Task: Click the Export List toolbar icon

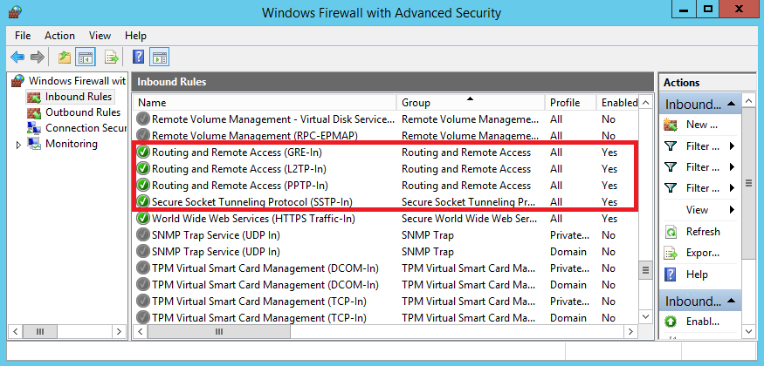Action: 111,58
